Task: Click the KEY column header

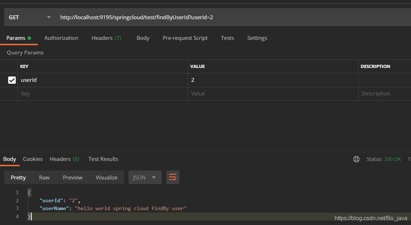Action: (24, 67)
